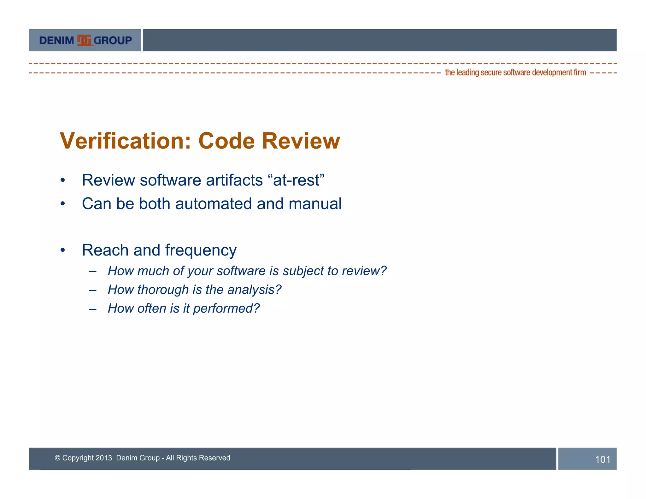The height and width of the screenshot is (499, 646).
Task: Click the bullet dot before Review software artifacts
Action: (63, 180)
